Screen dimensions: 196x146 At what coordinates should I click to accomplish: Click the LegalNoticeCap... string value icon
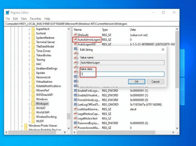pyautogui.click(x=75, y=114)
